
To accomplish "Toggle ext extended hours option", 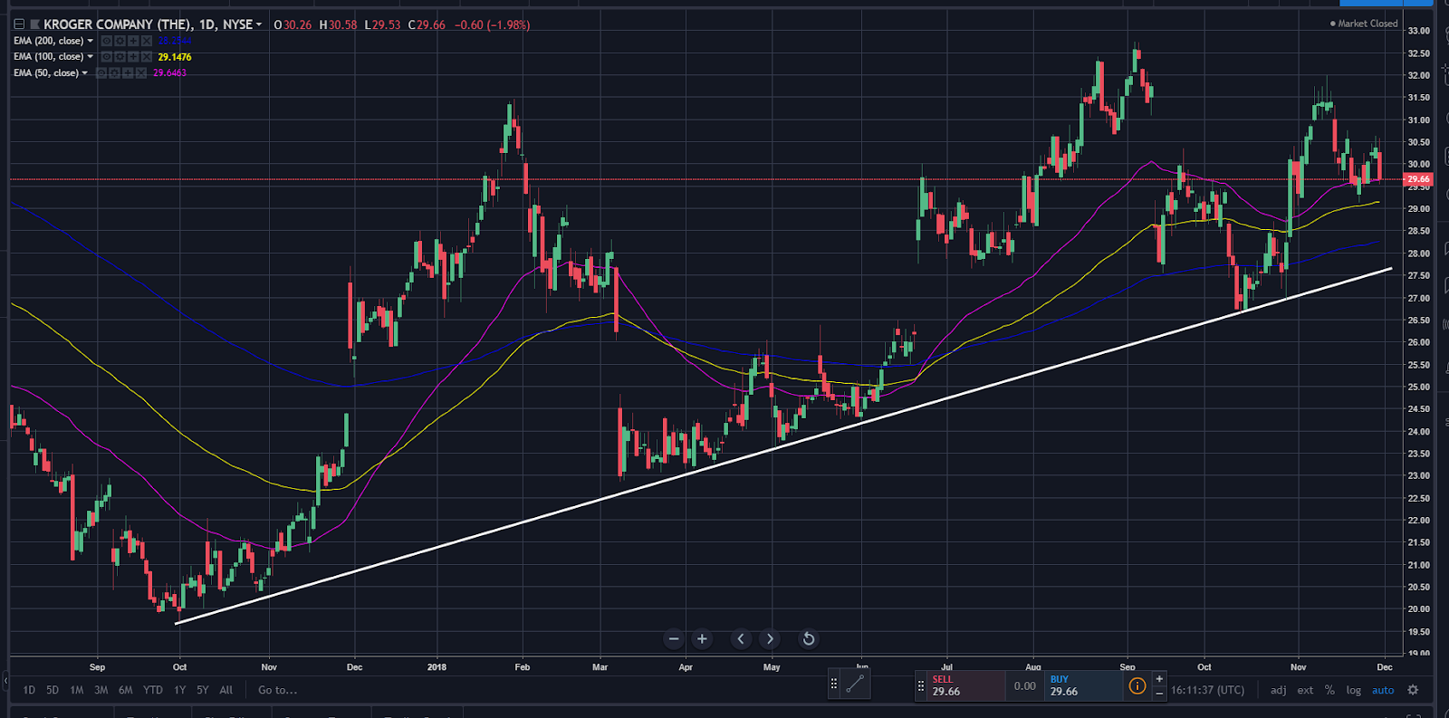I will pos(1305,690).
